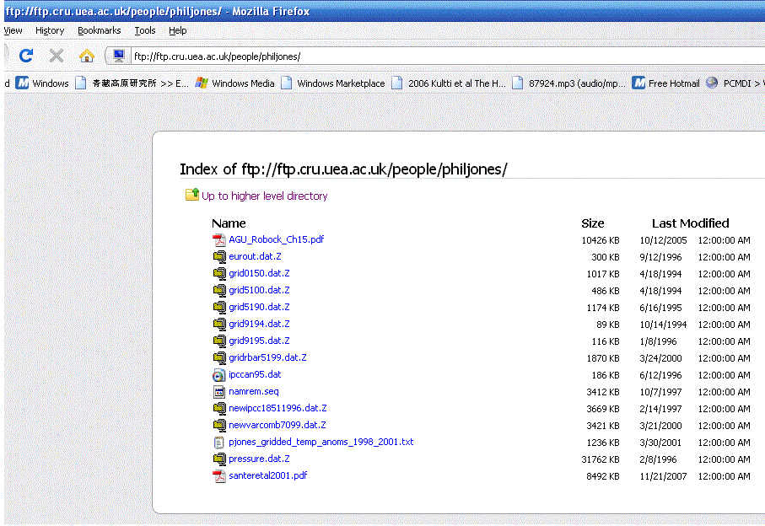Follow the Up to higher level directory link
Viewport: 765px width, 526px height.
264,196
